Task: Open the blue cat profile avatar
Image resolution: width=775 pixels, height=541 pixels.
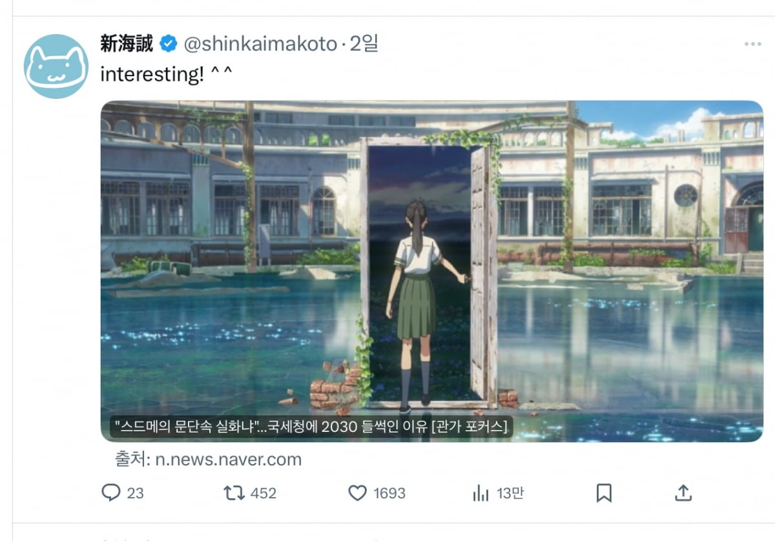Action: tap(56, 66)
